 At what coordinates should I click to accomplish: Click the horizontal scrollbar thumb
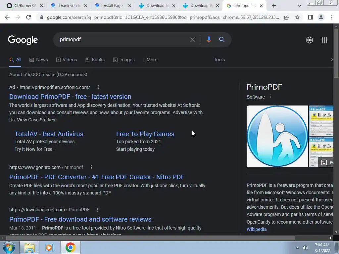coord(150,238)
